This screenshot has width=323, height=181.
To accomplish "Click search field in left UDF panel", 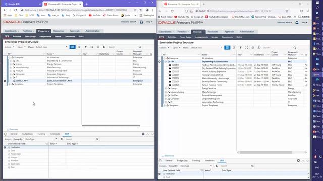I will (80, 139).
